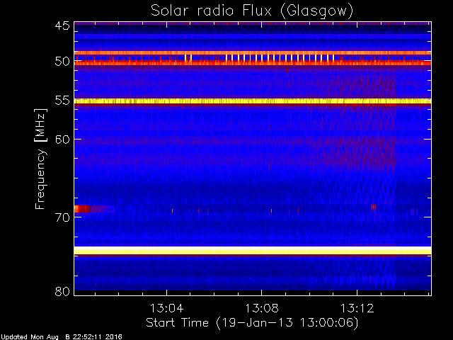Click the 45 frequency axis label
This screenshot has width=453, height=340.
pos(62,25)
